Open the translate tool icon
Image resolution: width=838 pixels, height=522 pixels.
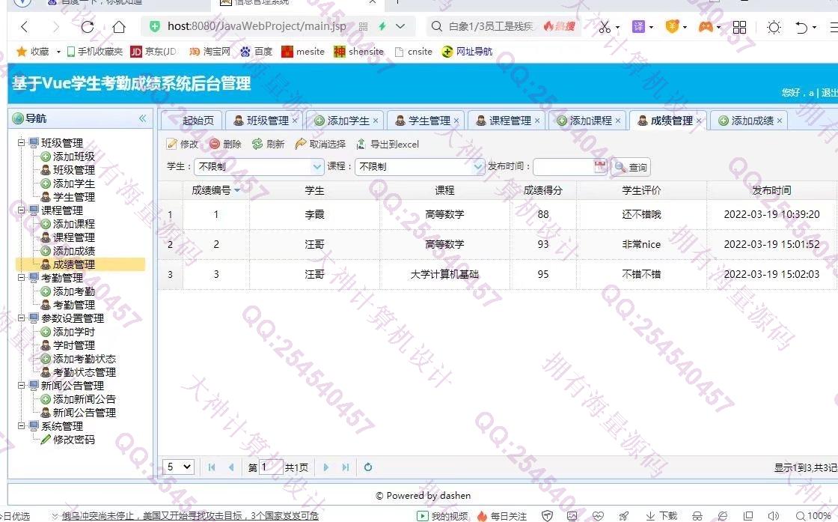pos(639,26)
